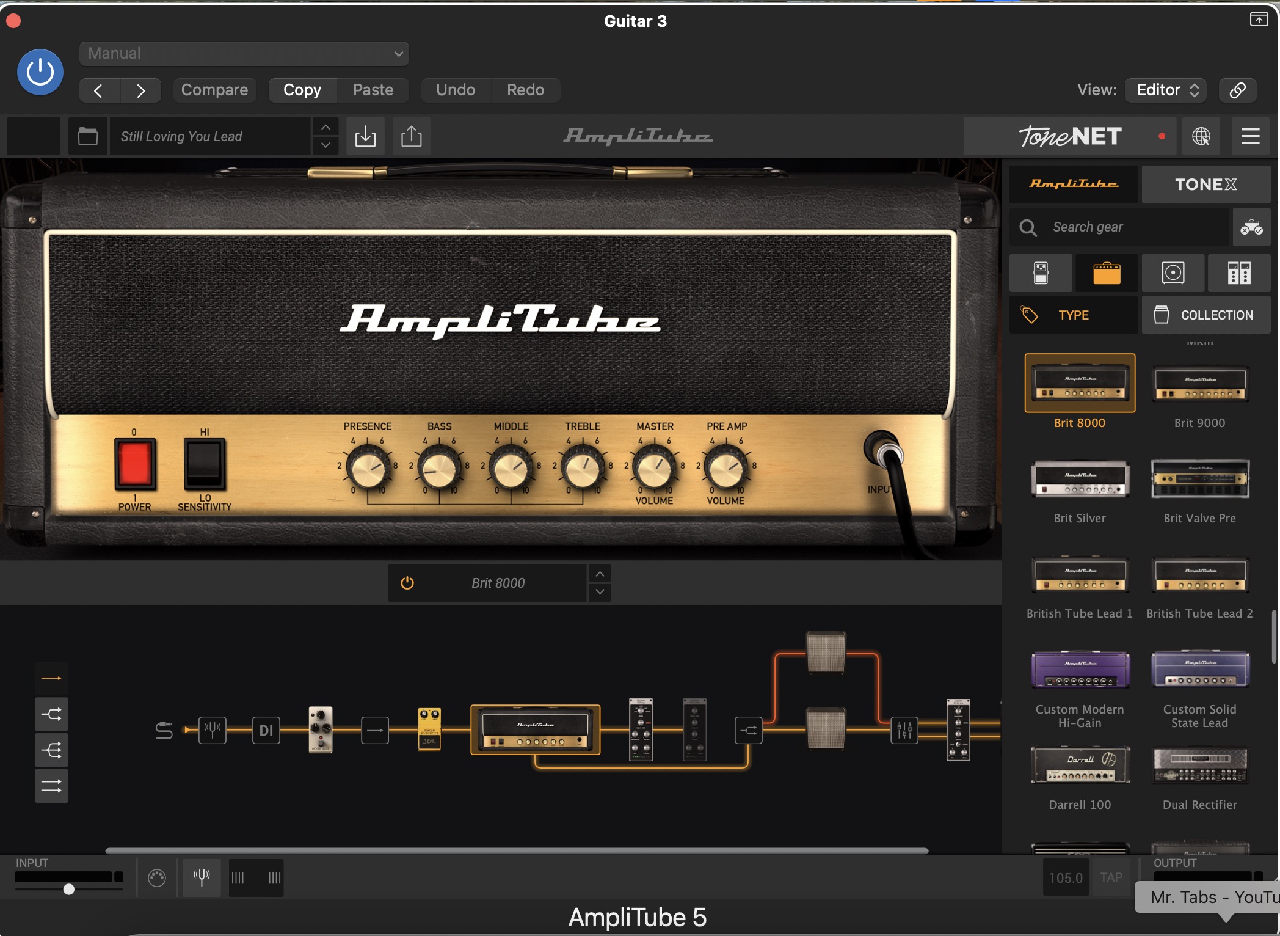The height and width of the screenshot is (936, 1280).
Task: Click the Copy button
Action: [302, 90]
